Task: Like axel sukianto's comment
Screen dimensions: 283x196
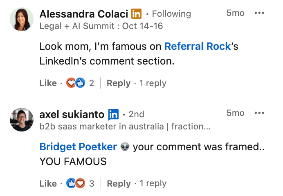Action: 48,184
